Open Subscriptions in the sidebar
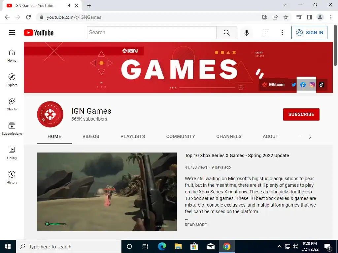Image resolution: width=338 pixels, height=253 pixels. (12, 129)
